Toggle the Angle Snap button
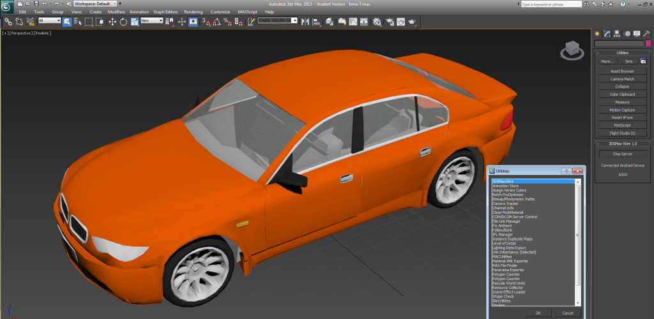The image size is (654, 319). tap(216, 21)
